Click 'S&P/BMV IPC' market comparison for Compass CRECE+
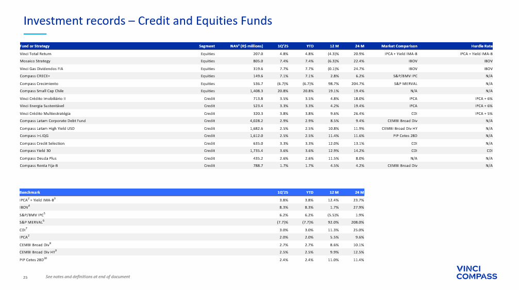 point(405,76)
